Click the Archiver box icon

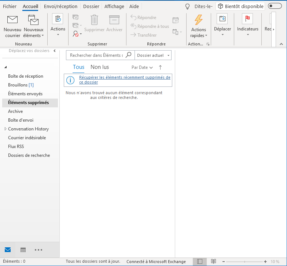(x=114, y=23)
